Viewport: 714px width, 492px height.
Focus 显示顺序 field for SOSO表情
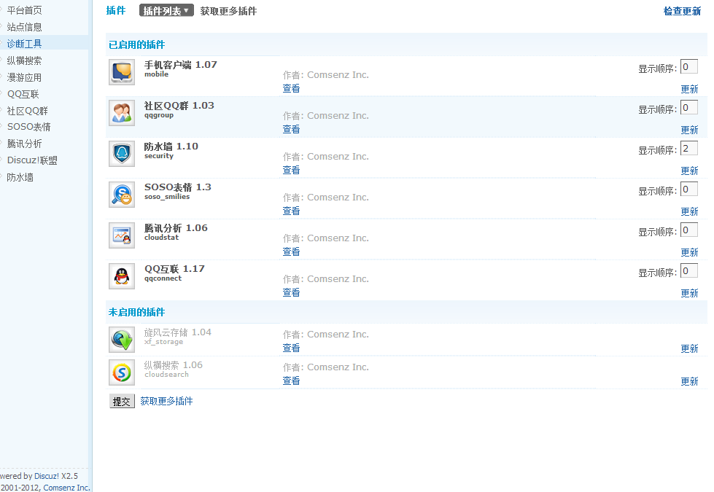point(689,190)
